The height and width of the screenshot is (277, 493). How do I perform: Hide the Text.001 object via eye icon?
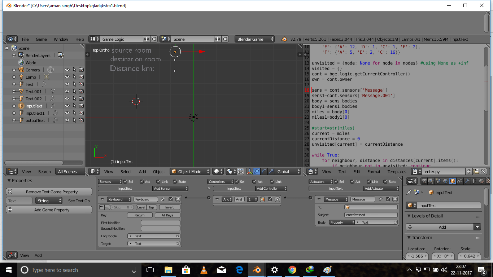pyautogui.click(x=67, y=92)
